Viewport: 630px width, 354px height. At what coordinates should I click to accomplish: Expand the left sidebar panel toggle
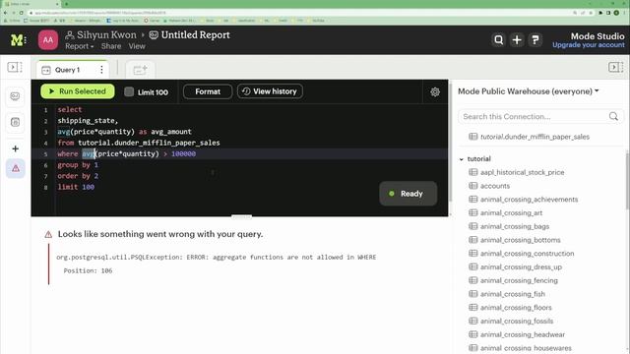click(15, 67)
